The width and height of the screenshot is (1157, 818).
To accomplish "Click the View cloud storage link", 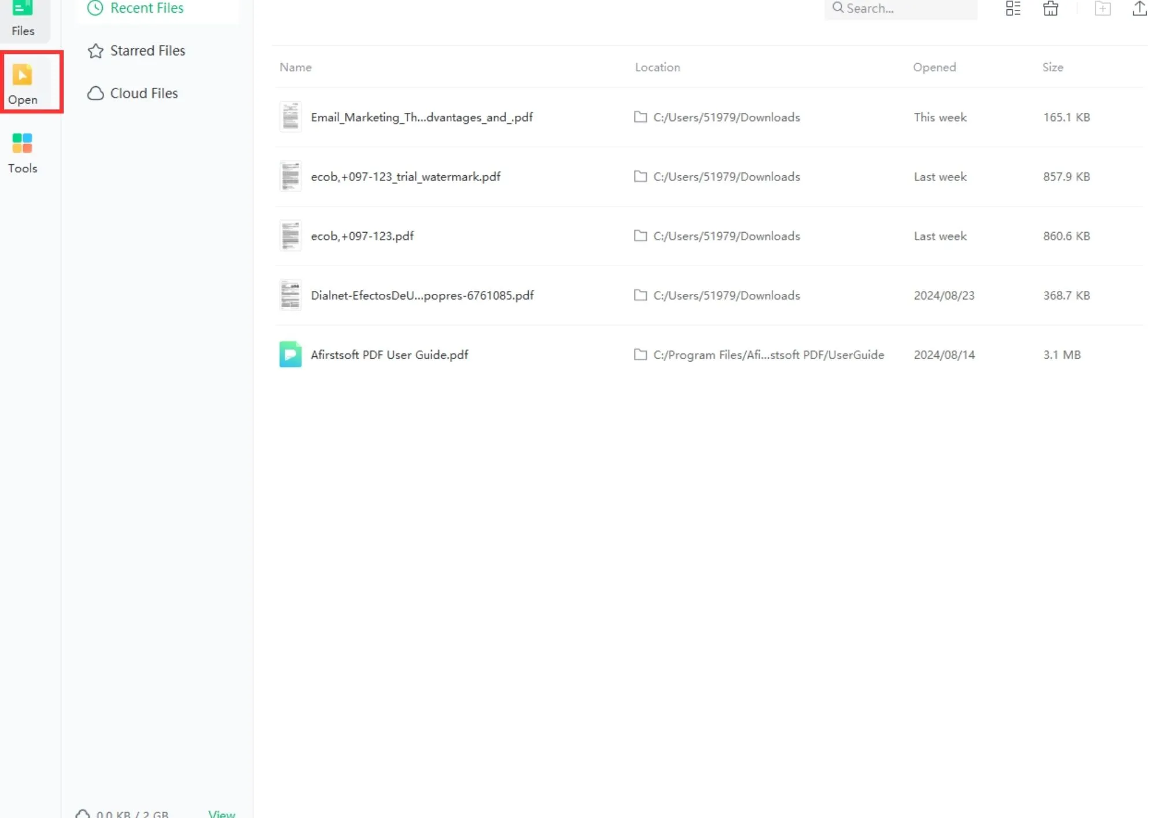I will (222, 813).
